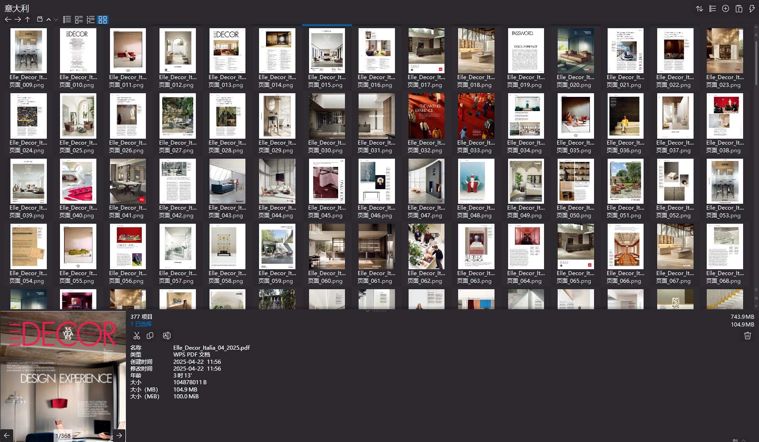
Task: Rename the selected file
Action: click(166, 336)
